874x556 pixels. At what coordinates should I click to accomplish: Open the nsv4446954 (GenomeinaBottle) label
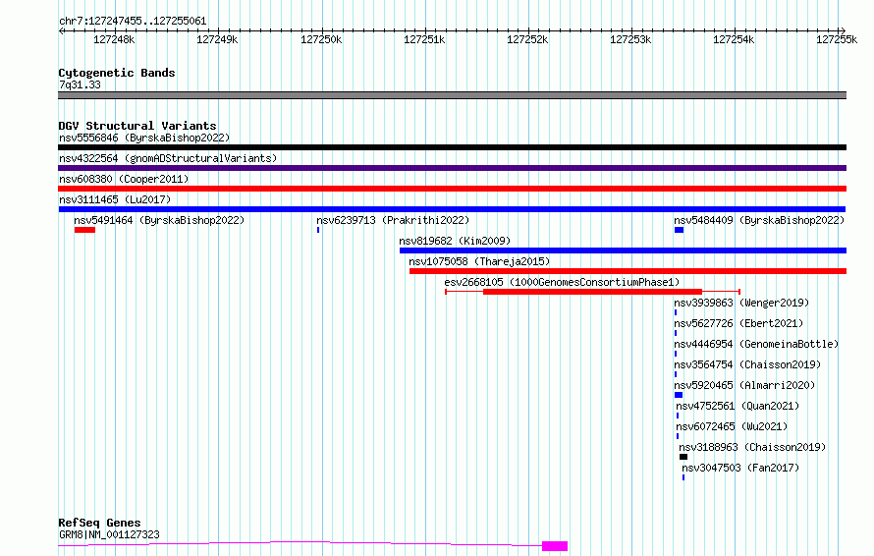tap(756, 344)
